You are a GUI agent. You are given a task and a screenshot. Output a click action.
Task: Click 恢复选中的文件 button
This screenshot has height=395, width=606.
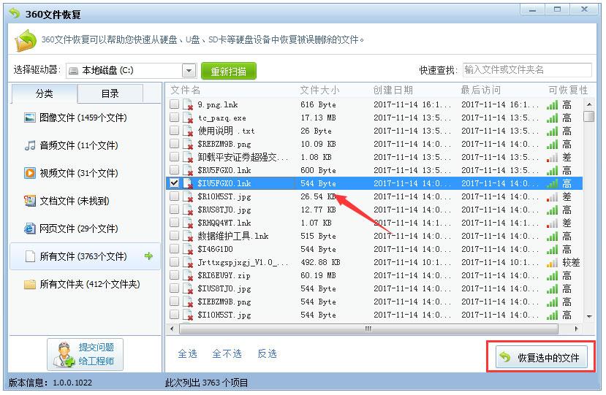pos(542,357)
